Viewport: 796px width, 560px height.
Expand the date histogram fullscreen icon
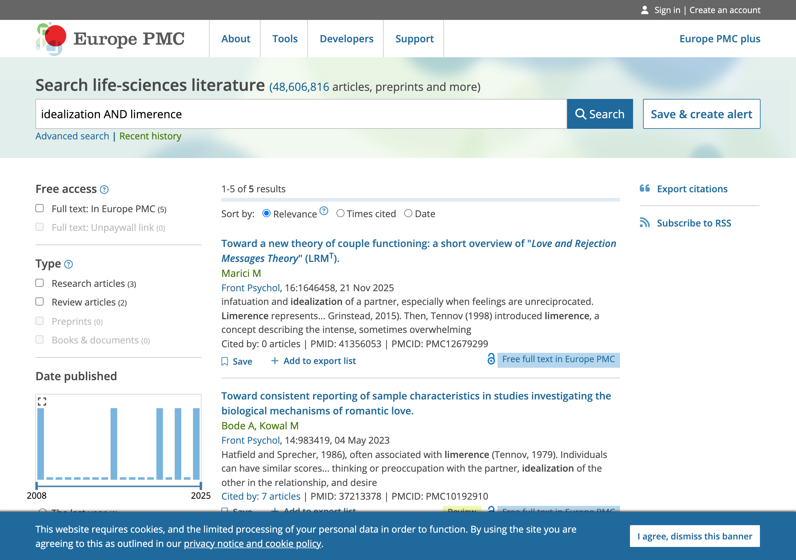42,401
